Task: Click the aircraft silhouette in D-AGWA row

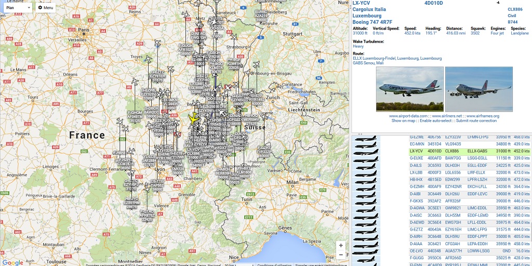Action: (365, 209)
